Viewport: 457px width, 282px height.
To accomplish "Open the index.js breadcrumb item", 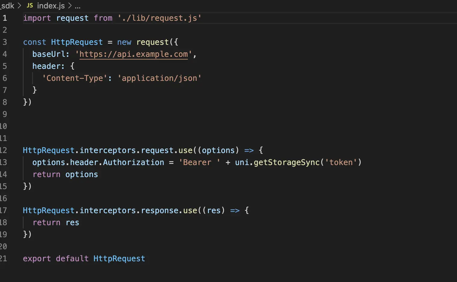I will (51, 6).
